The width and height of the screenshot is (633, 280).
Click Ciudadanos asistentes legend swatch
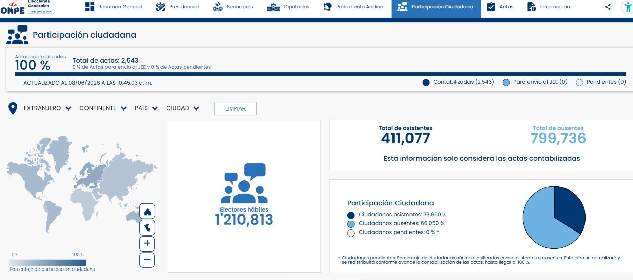tap(351, 215)
